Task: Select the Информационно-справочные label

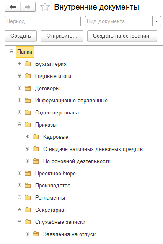Action: (71, 101)
